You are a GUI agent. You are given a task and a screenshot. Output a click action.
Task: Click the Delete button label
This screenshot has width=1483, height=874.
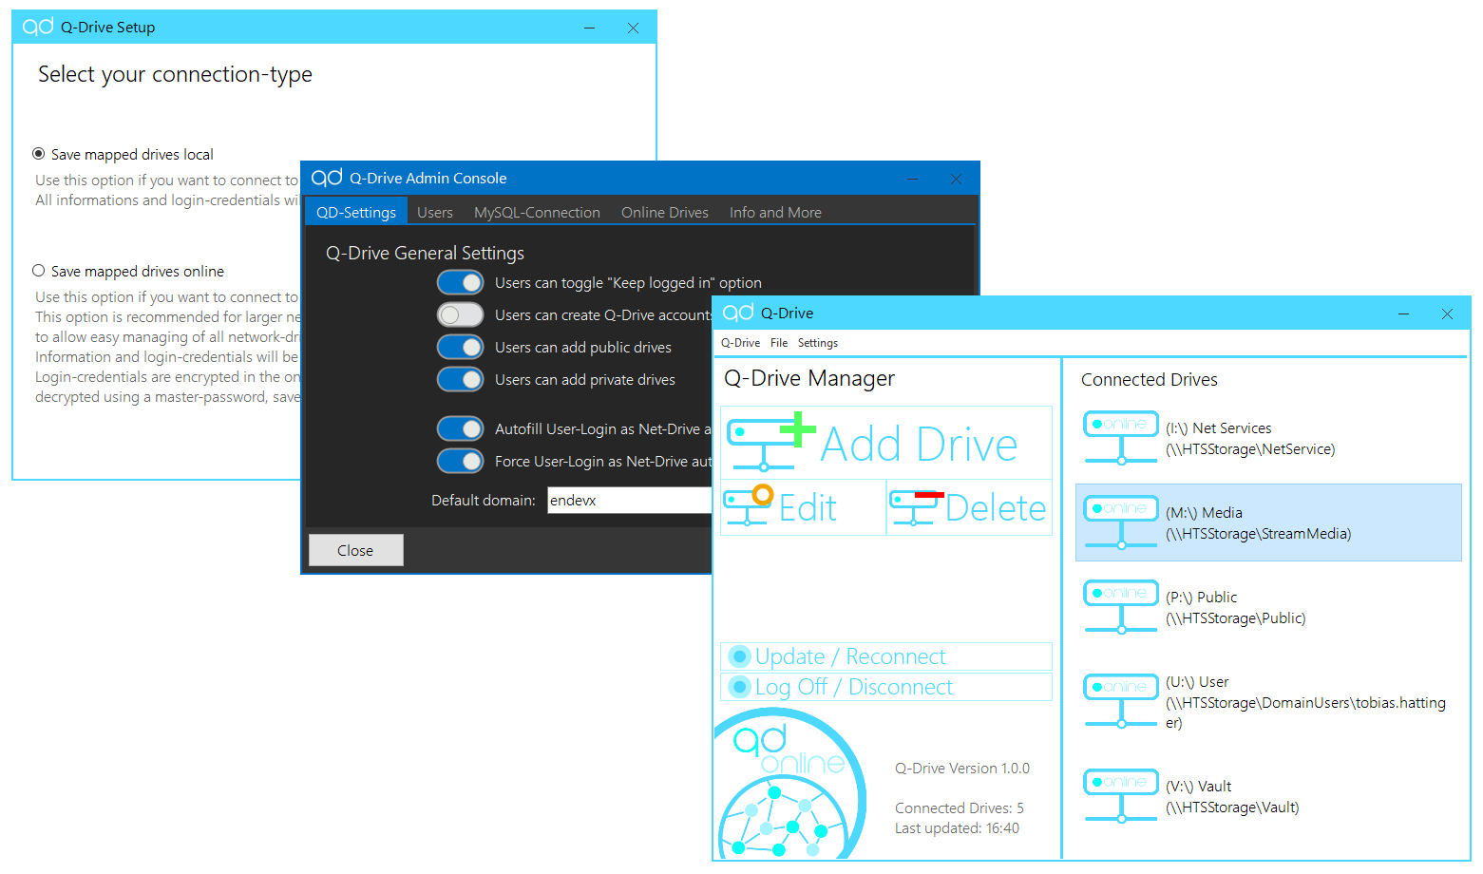click(996, 508)
